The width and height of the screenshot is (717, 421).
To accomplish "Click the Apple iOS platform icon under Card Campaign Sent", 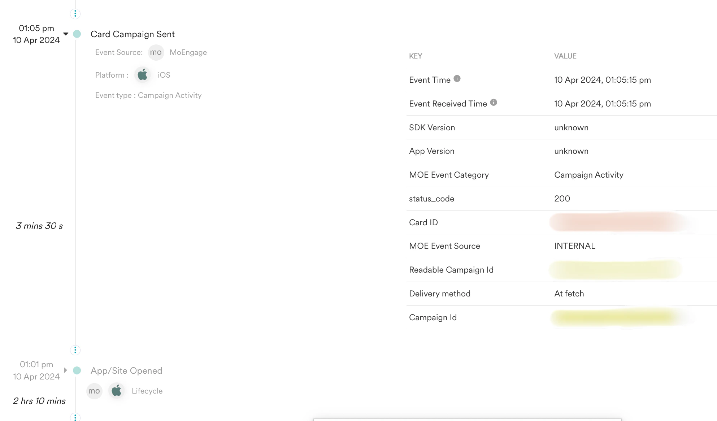I will point(143,75).
